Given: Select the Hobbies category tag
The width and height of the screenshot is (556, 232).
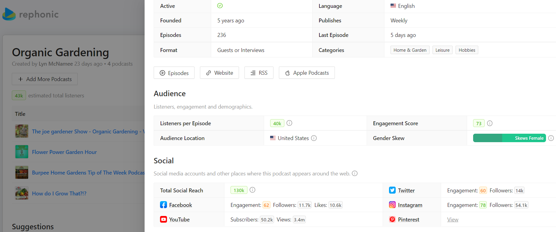Looking at the screenshot, I should pyautogui.click(x=467, y=50).
